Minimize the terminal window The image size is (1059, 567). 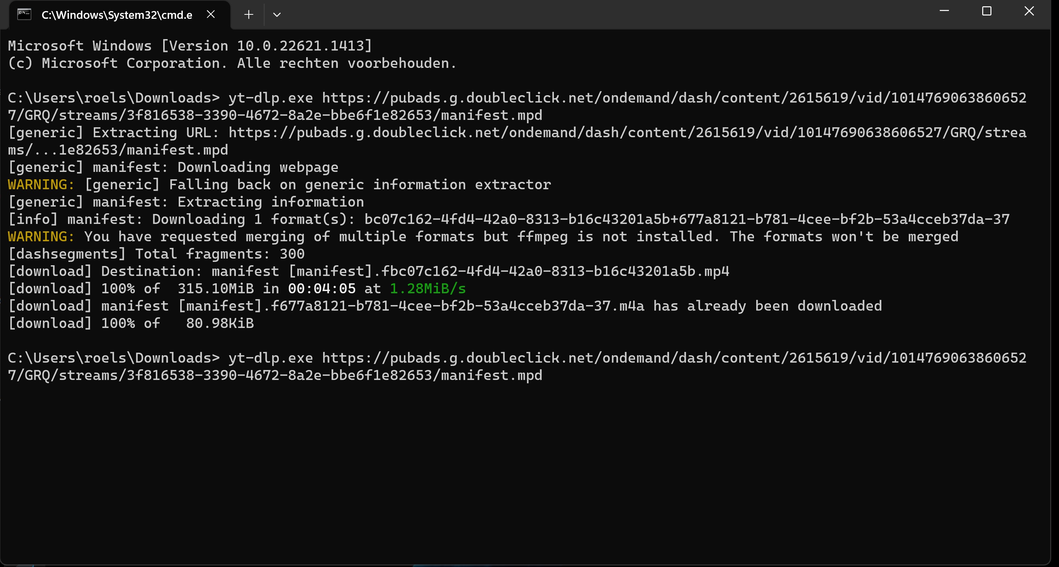(944, 11)
